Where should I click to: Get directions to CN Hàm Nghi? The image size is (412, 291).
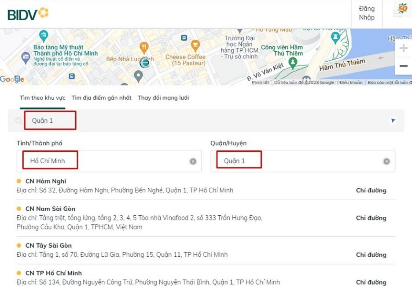pyautogui.click(x=371, y=190)
